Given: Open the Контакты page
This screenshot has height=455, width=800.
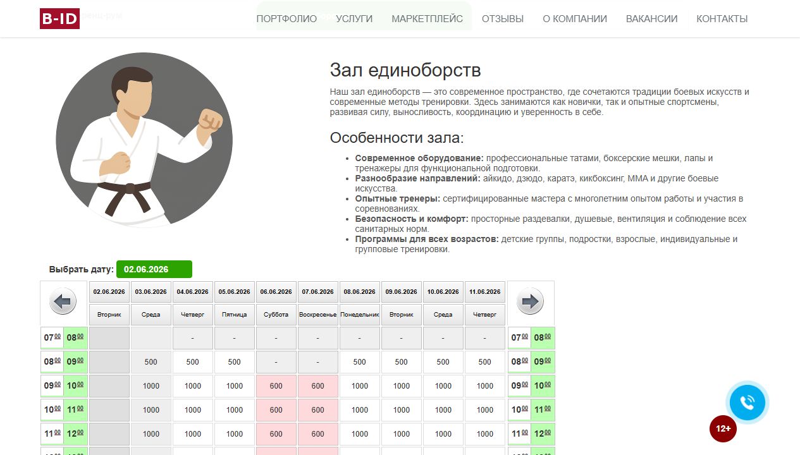Looking at the screenshot, I should coord(722,19).
